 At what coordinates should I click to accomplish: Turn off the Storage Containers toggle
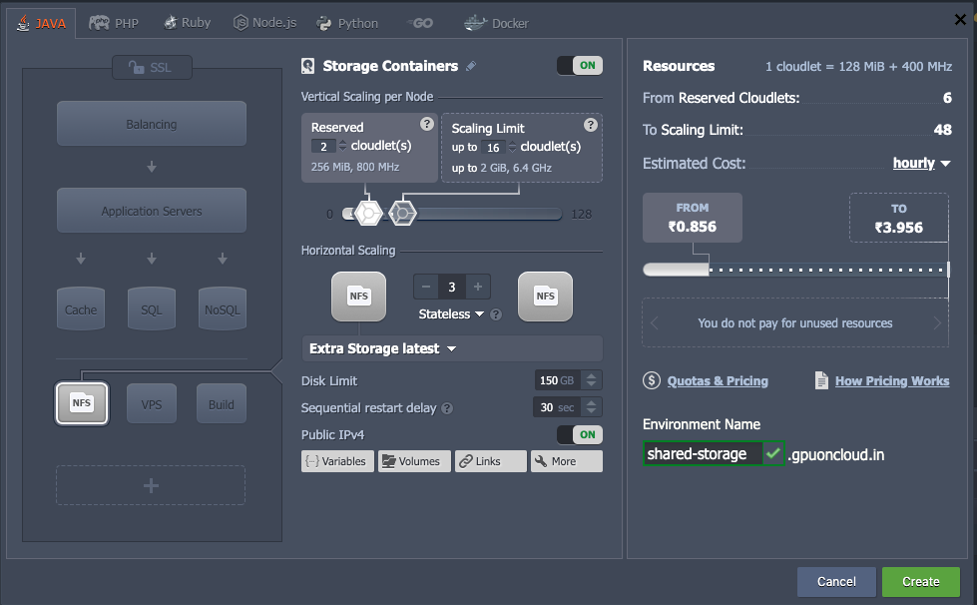(x=579, y=66)
